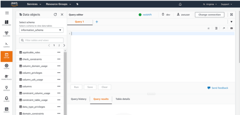Viewport: 240px width, 115px height.
Task: Select the column_privileges table
Action: click(x=32, y=73)
